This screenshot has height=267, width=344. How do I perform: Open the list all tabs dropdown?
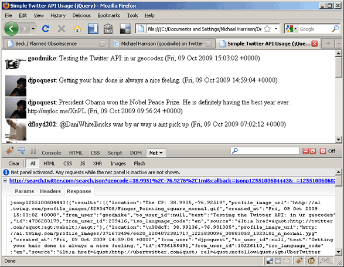click(339, 43)
